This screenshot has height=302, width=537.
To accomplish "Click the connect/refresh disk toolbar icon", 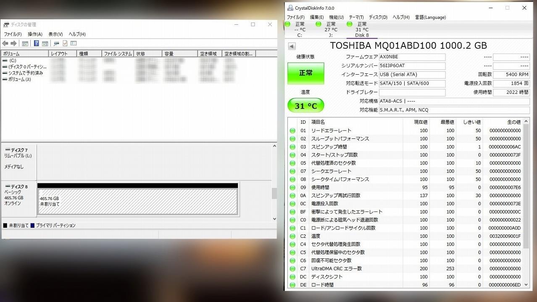I will pos(56,43).
